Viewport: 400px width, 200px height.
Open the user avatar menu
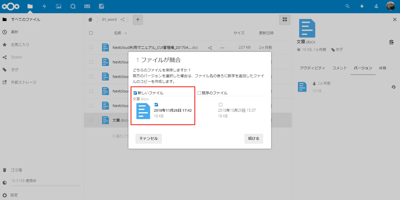[390, 6]
